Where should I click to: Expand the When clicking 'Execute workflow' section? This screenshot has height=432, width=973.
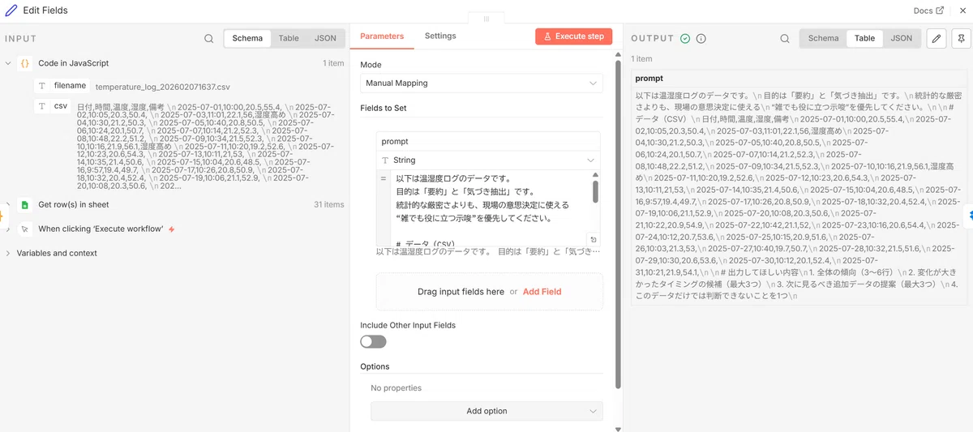pos(8,229)
